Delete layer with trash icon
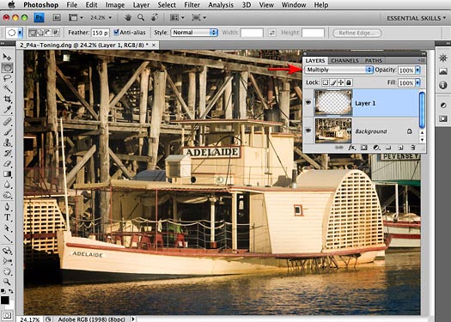Image resolution: width=451 pixels, height=322 pixels. point(412,148)
